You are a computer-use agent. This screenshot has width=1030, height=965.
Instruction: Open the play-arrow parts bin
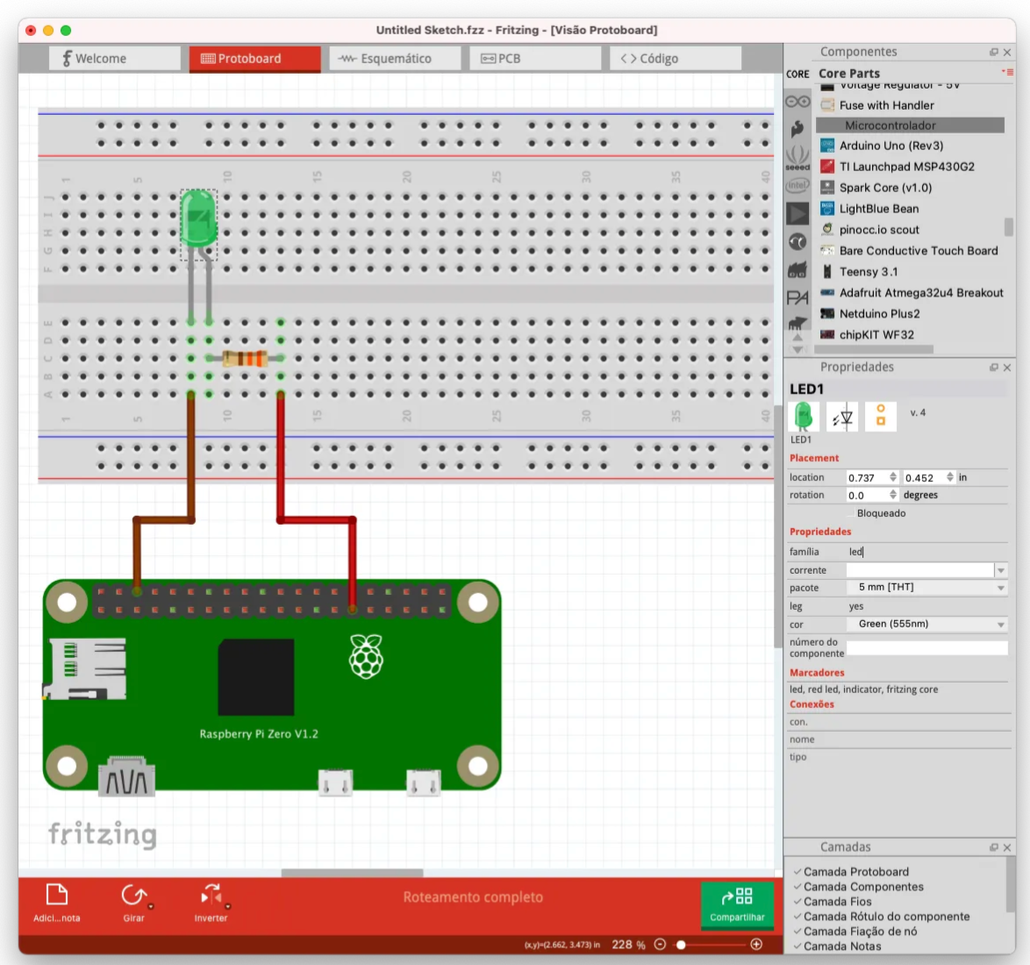[798, 213]
